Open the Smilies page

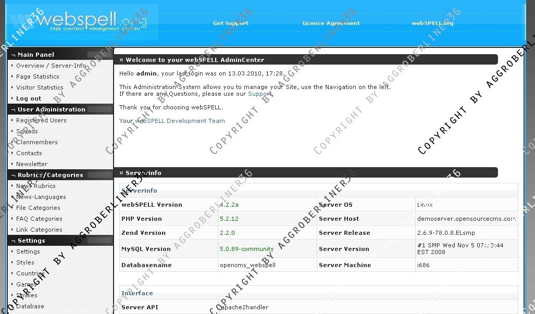27,295
